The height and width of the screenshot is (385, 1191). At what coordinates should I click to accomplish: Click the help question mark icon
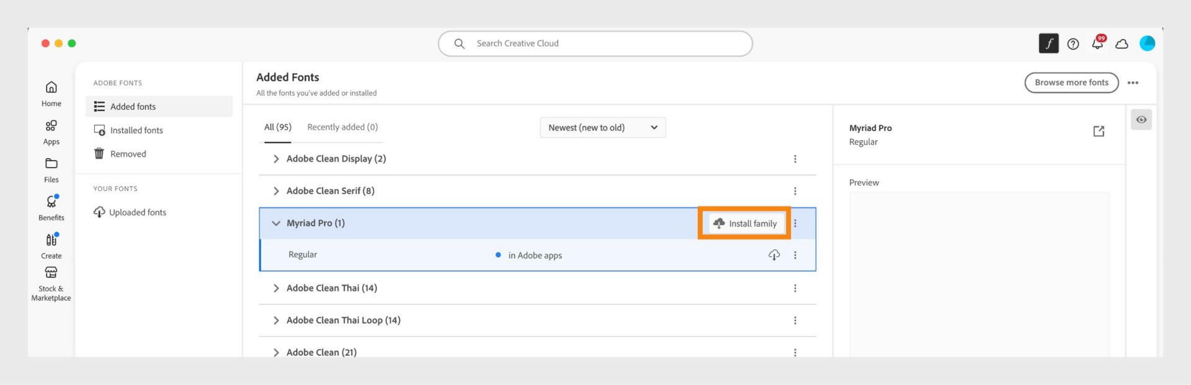coord(1073,43)
